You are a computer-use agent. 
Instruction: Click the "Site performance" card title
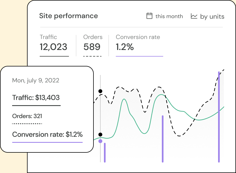[68, 16]
